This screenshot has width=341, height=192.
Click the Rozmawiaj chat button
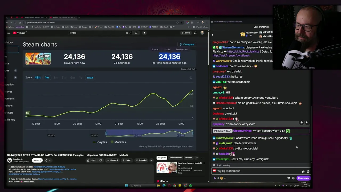tap(303, 178)
